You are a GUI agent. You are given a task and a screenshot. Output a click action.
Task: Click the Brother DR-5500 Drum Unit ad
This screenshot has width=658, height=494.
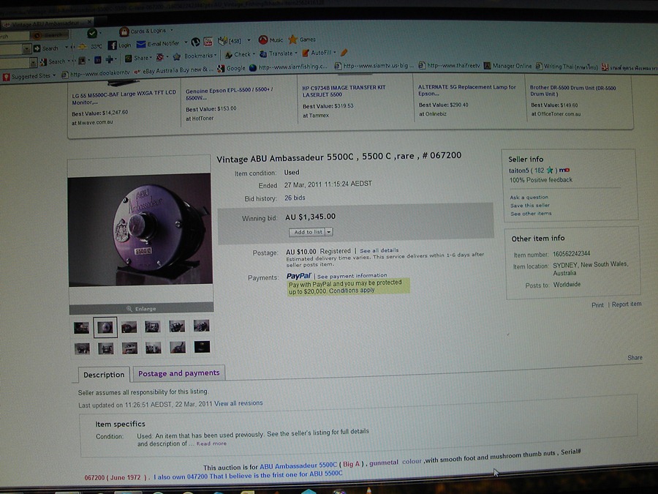572,91
